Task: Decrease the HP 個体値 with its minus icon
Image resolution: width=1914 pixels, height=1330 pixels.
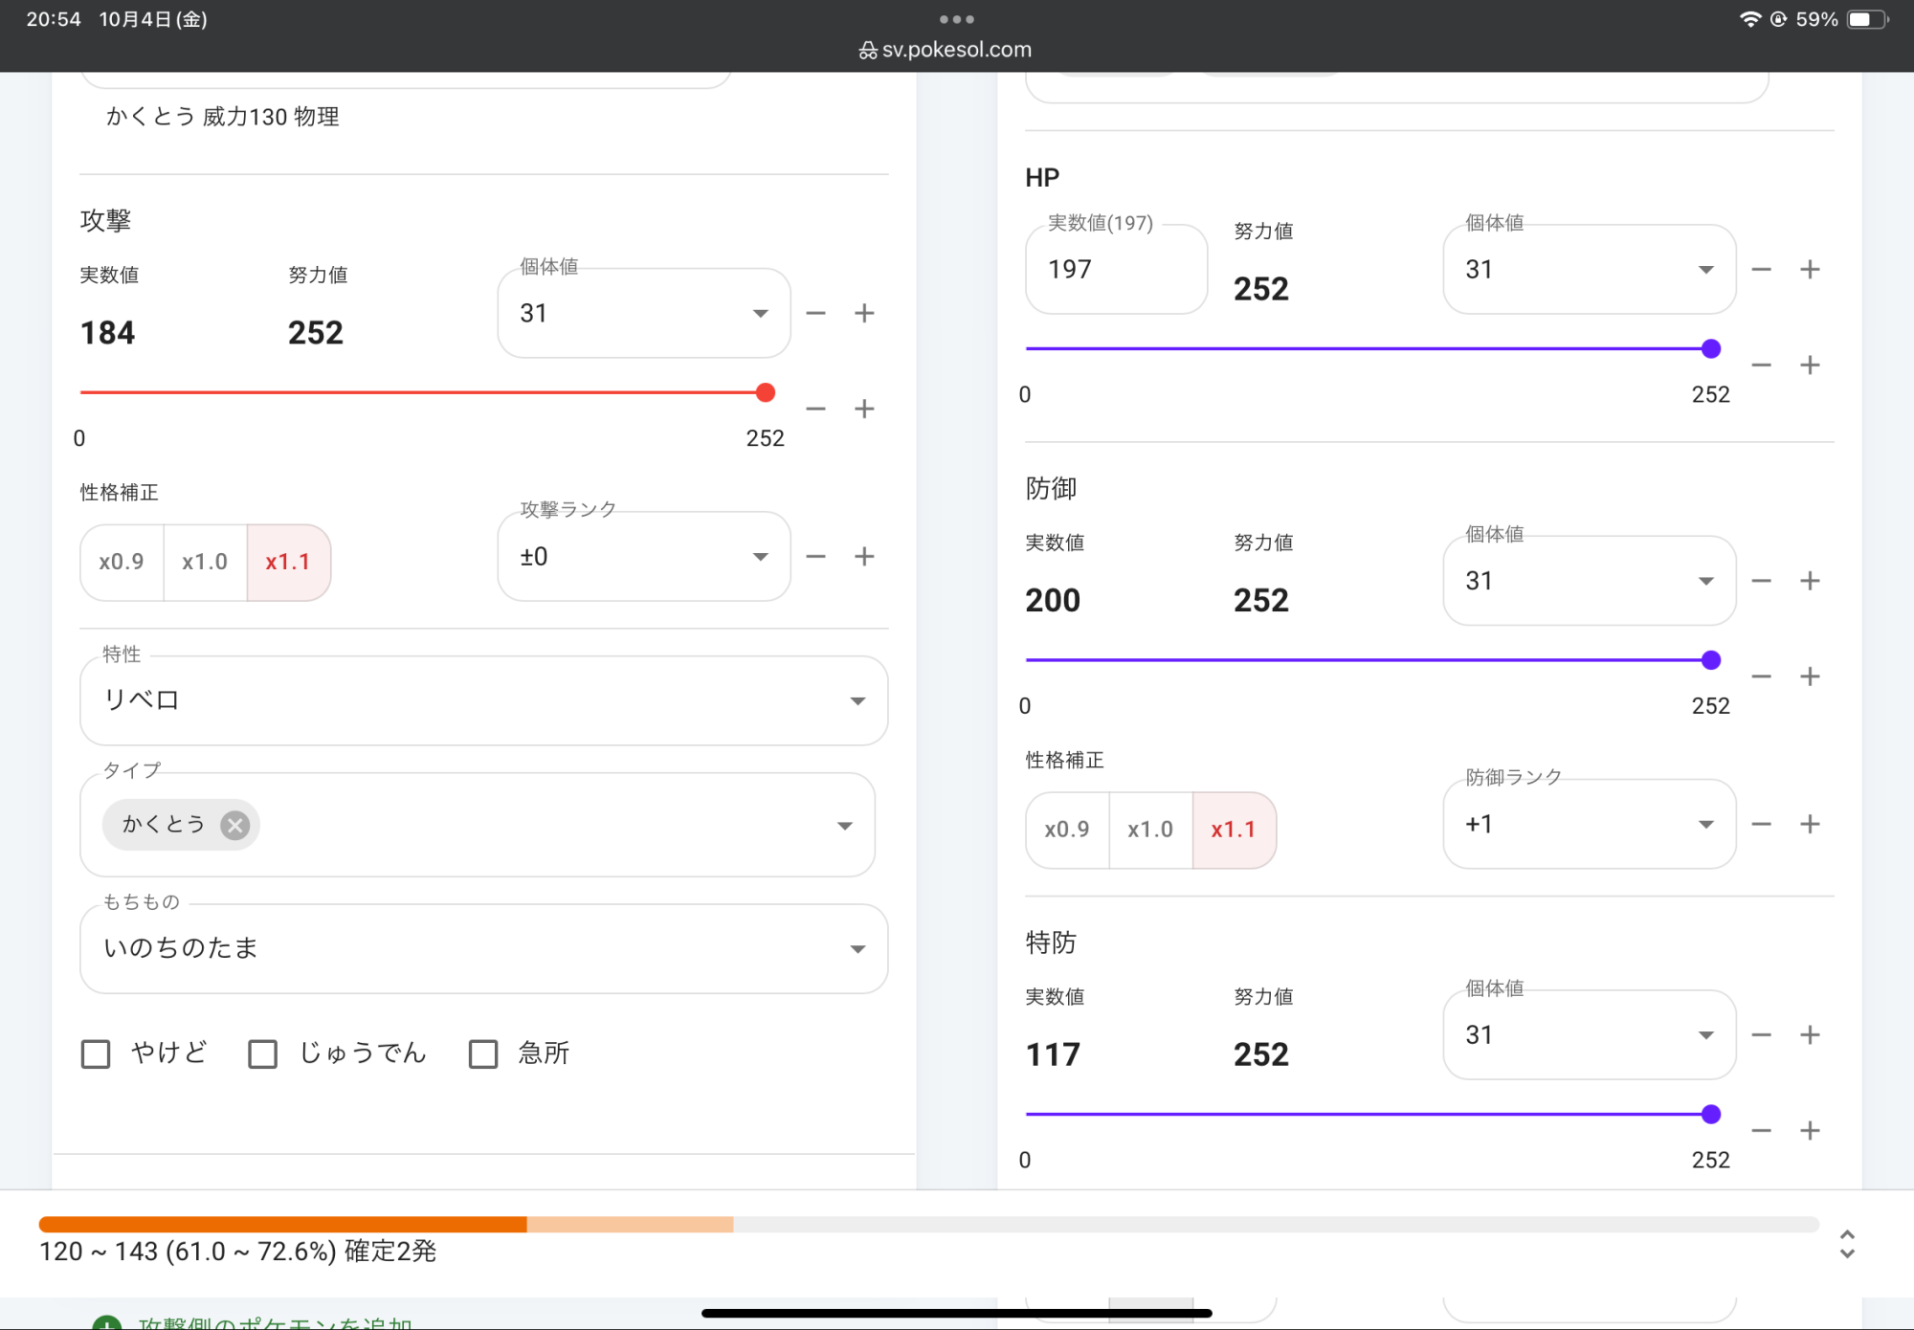Action: [1761, 270]
